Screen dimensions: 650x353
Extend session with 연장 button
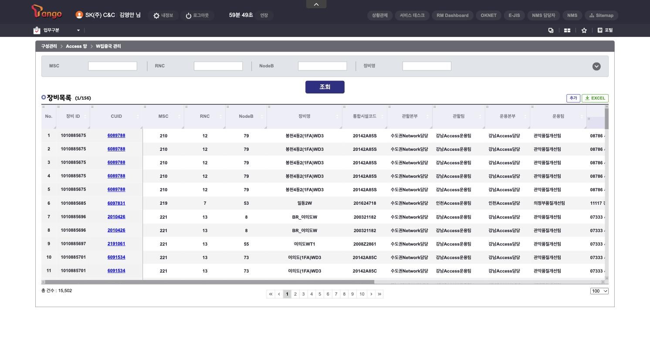(264, 16)
